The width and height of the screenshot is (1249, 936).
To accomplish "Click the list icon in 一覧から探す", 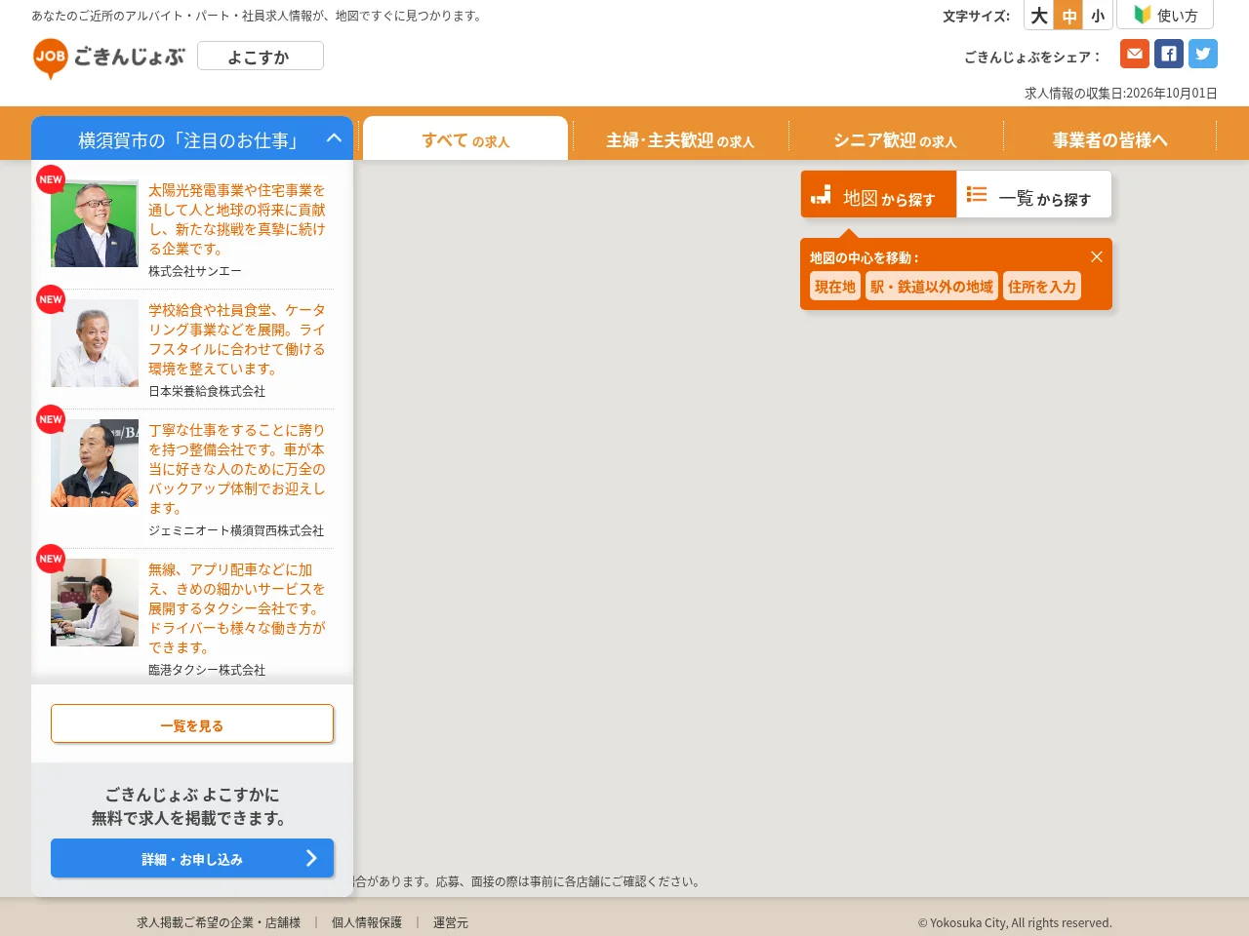I will pos(977,194).
